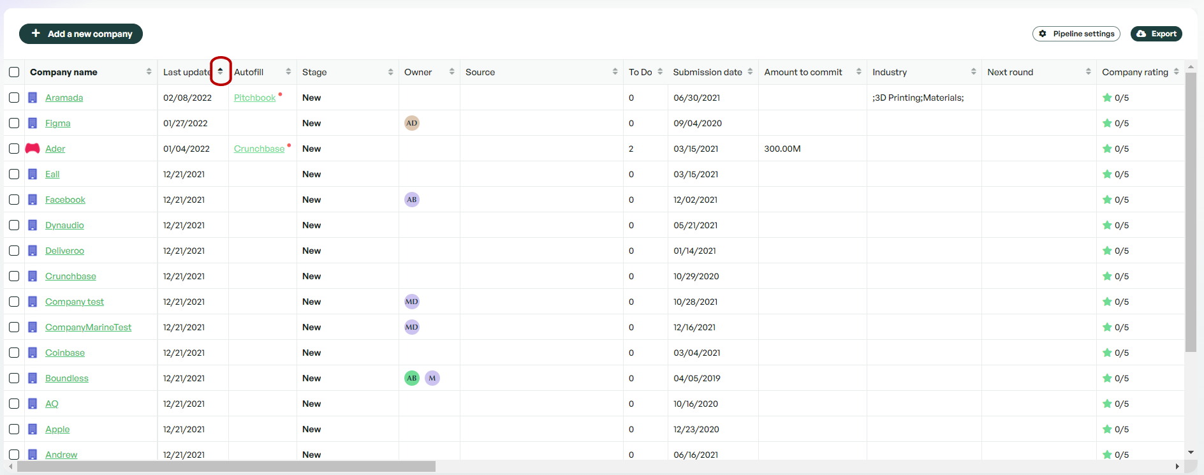Click the star rating icon for Coinbase
The image size is (1204, 475).
1107,353
